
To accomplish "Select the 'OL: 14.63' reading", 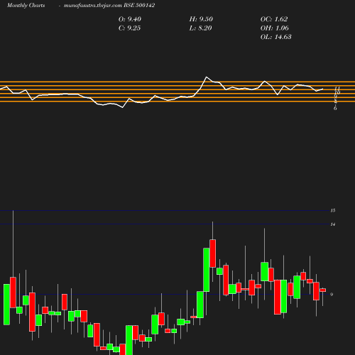I will point(276,37).
